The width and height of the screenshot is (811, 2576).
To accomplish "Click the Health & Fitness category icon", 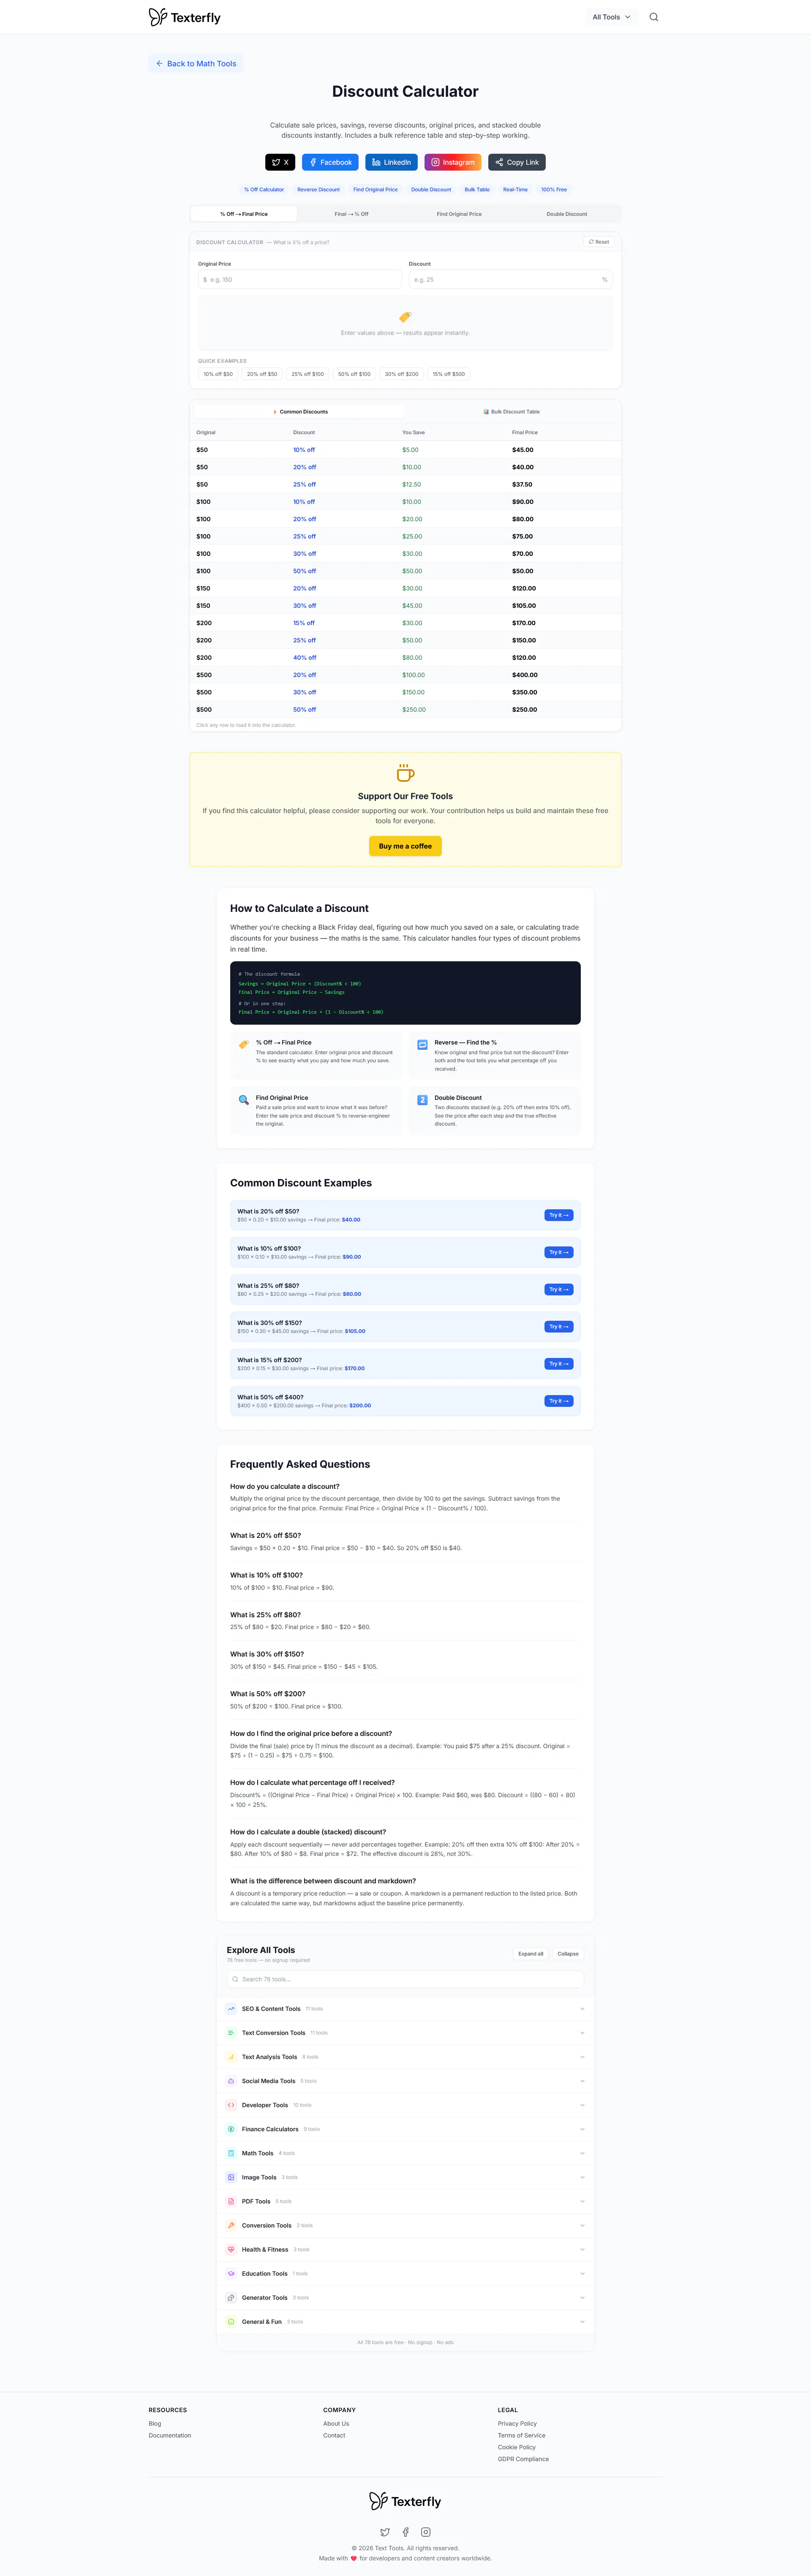I will [x=231, y=2249].
